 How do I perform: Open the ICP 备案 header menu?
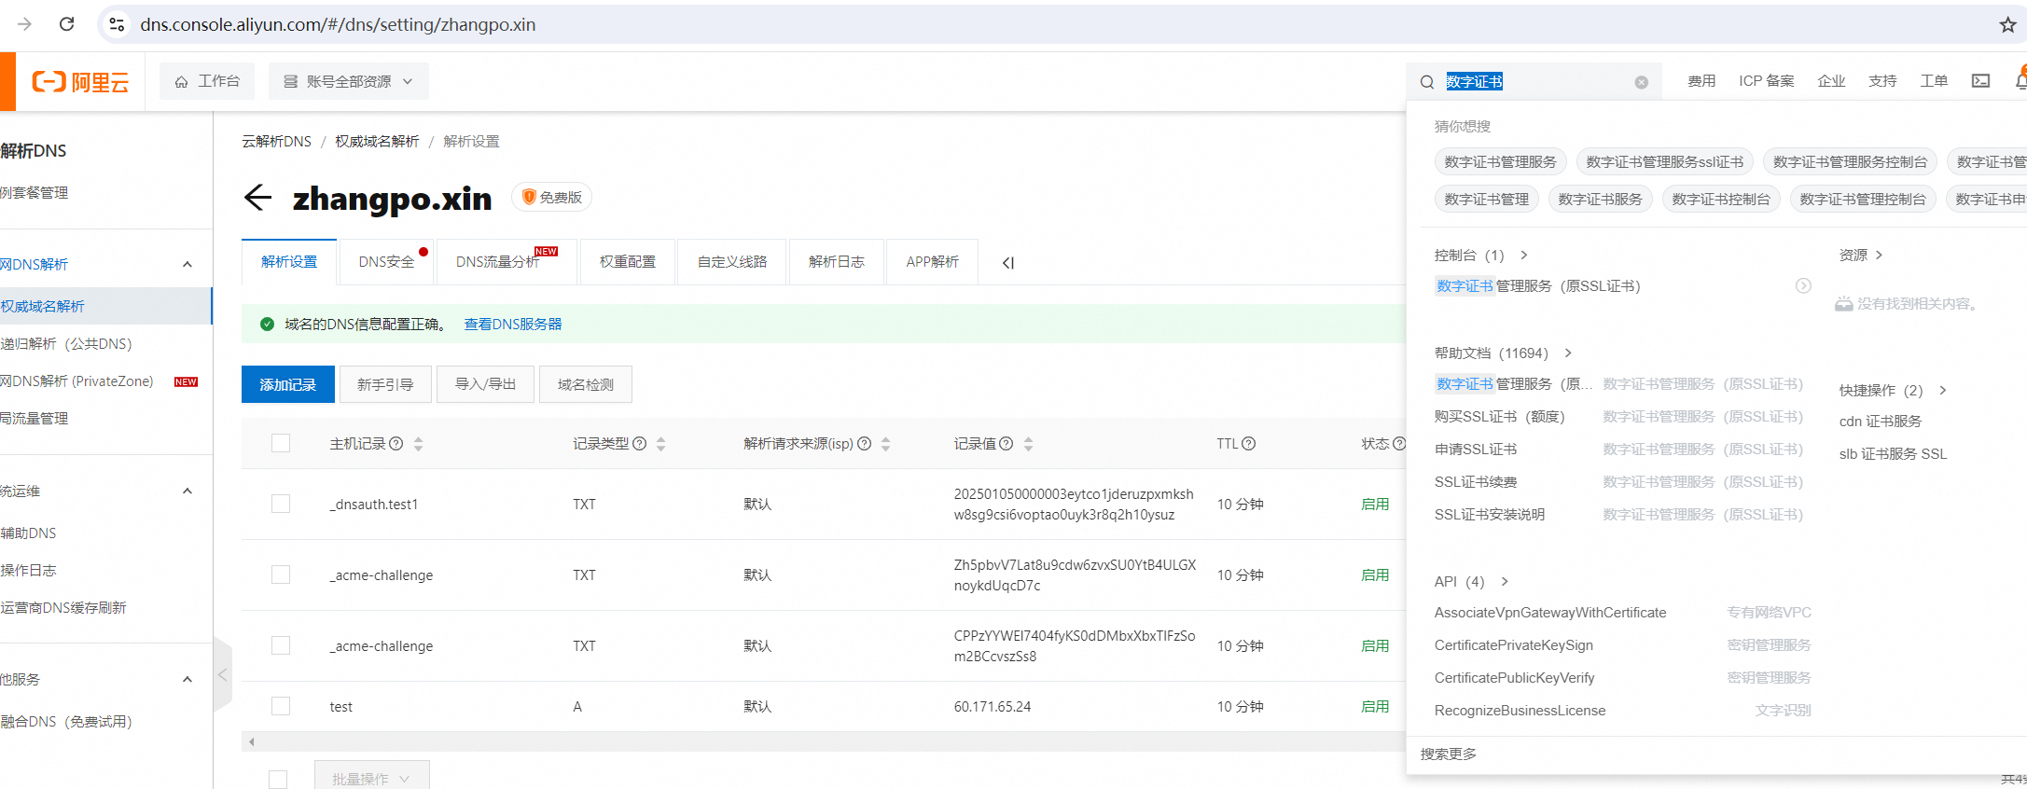[x=1767, y=81]
